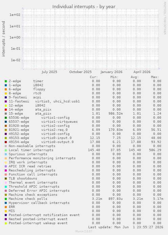Click the Cur: column header
The width and height of the screenshot is (168, 235).
[x=94, y=77]
